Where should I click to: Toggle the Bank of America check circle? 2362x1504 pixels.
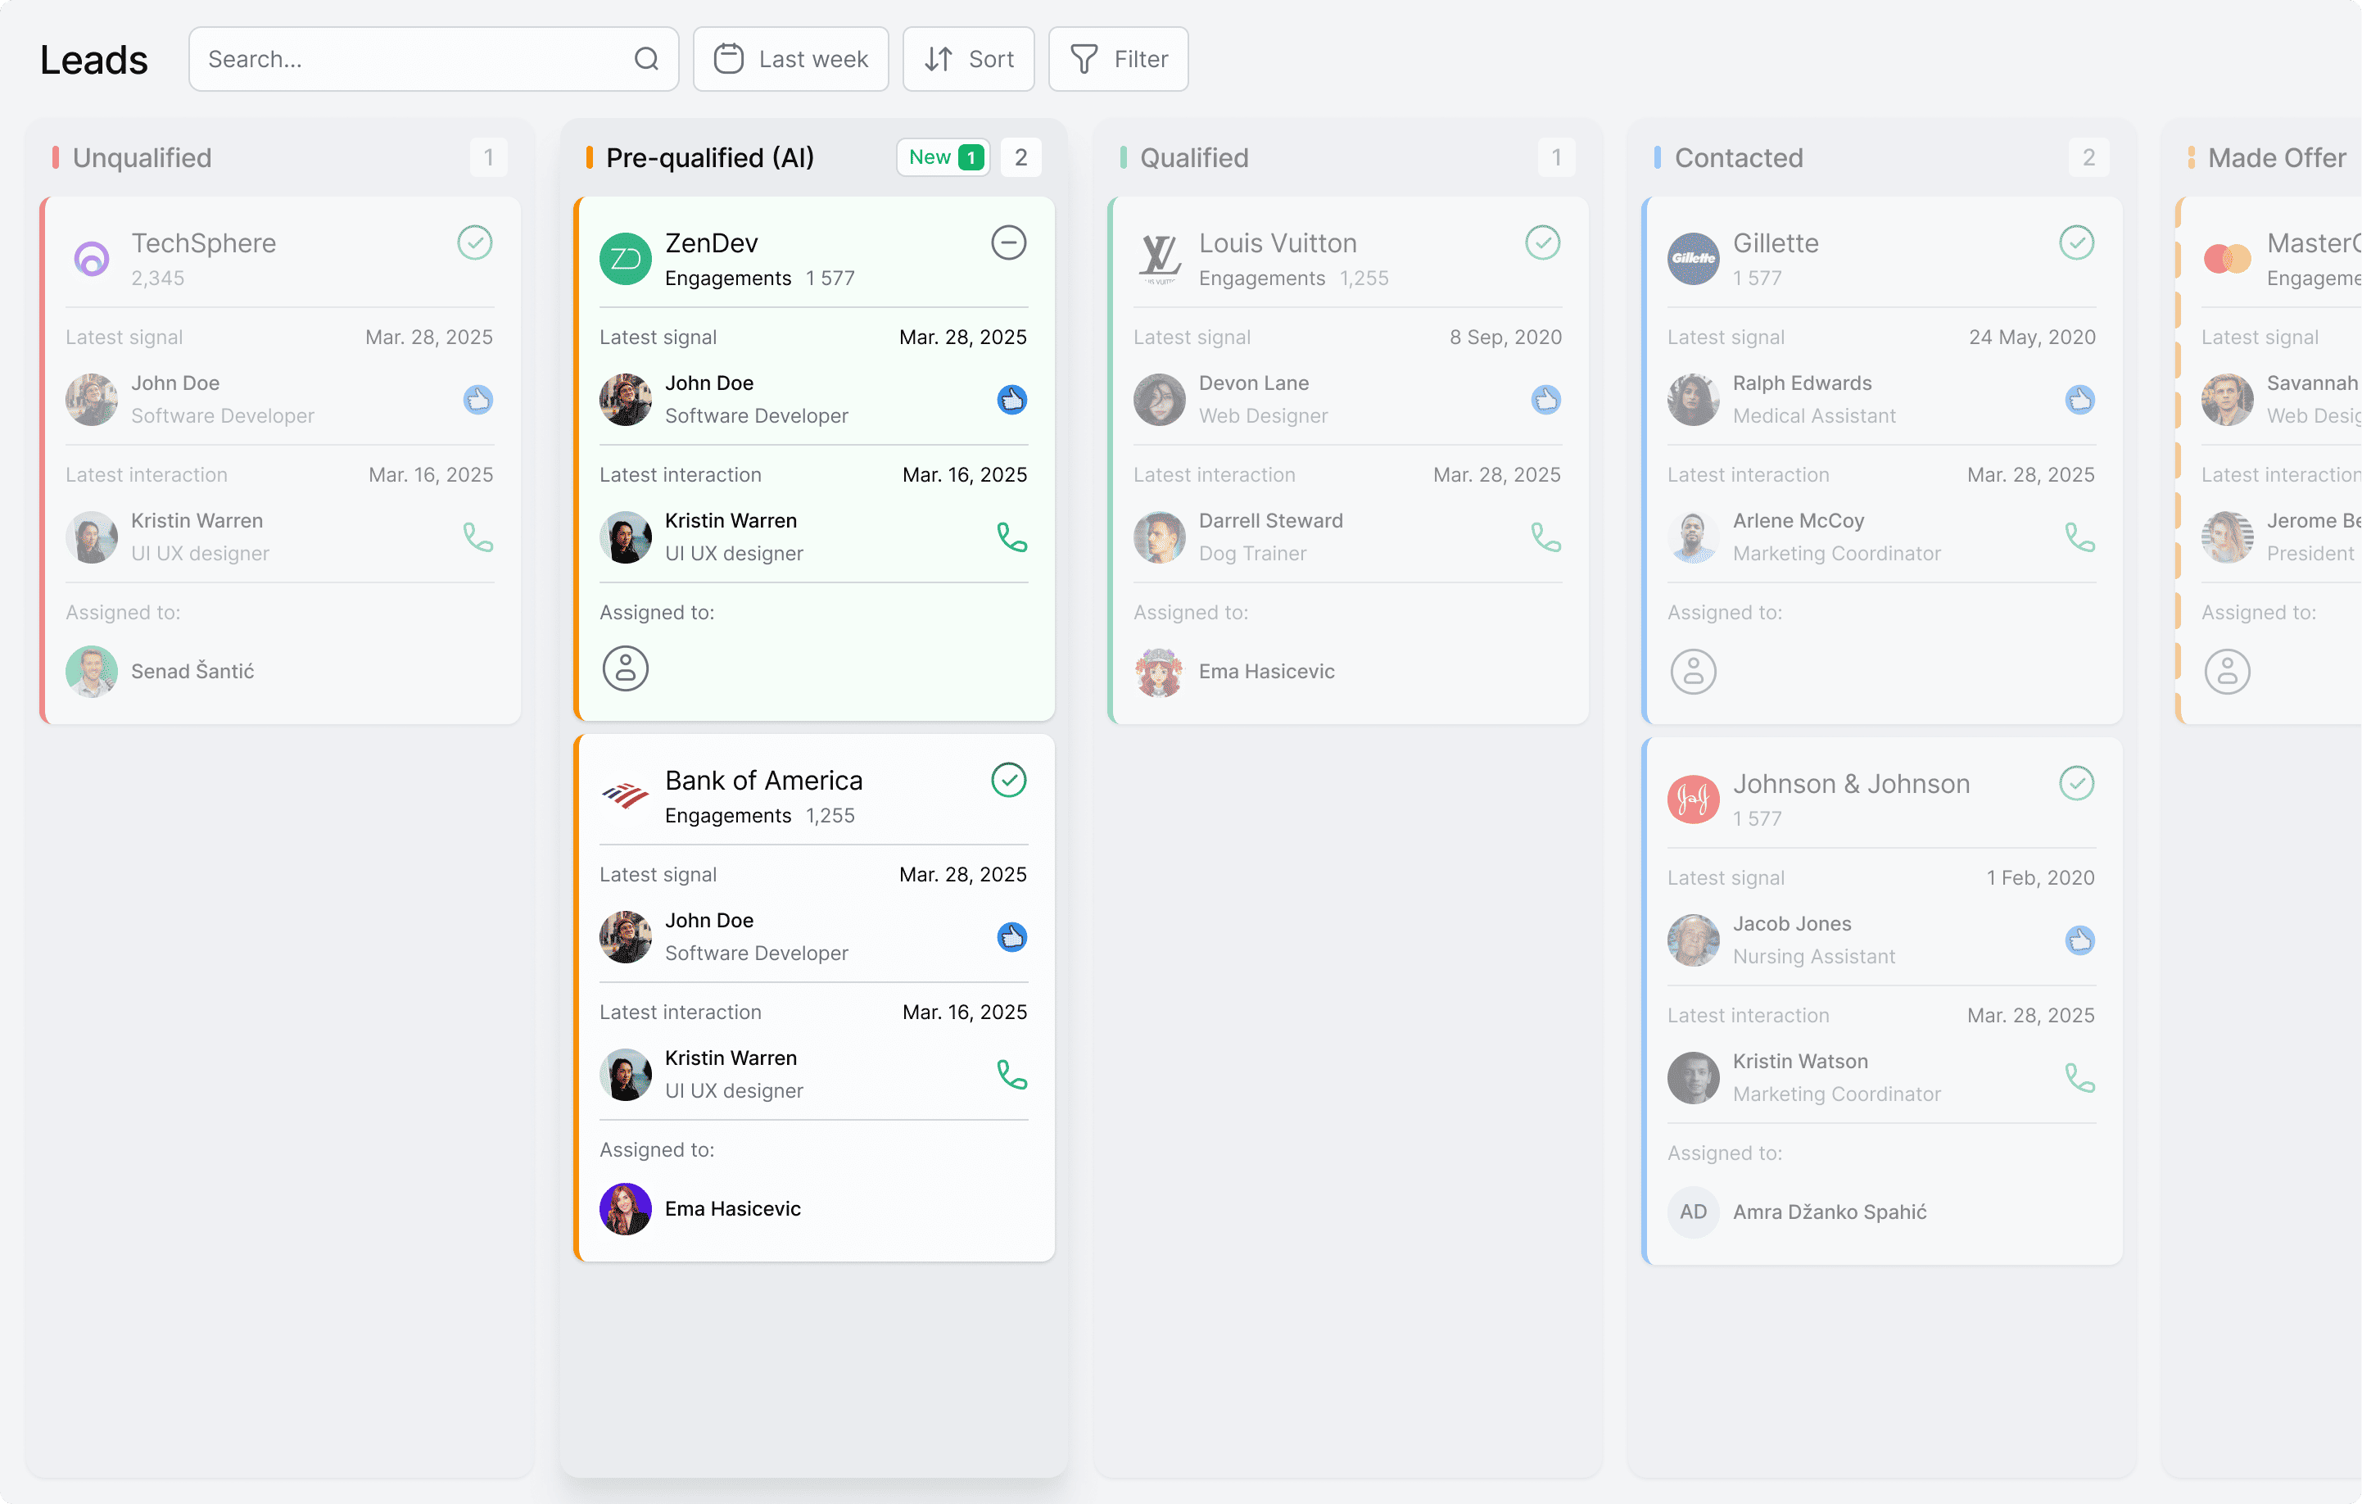(x=1008, y=780)
